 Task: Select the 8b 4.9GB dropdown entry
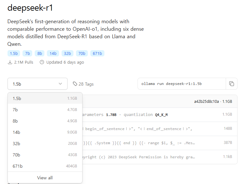tap(45, 121)
